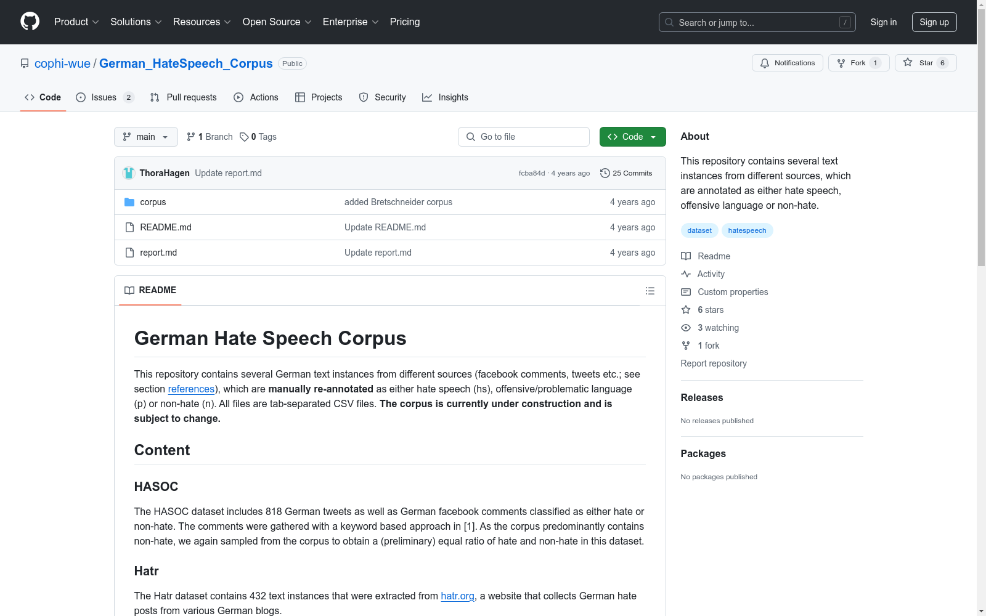Switch to the Pull requests tab
This screenshot has width=986, height=616.
pos(184,97)
